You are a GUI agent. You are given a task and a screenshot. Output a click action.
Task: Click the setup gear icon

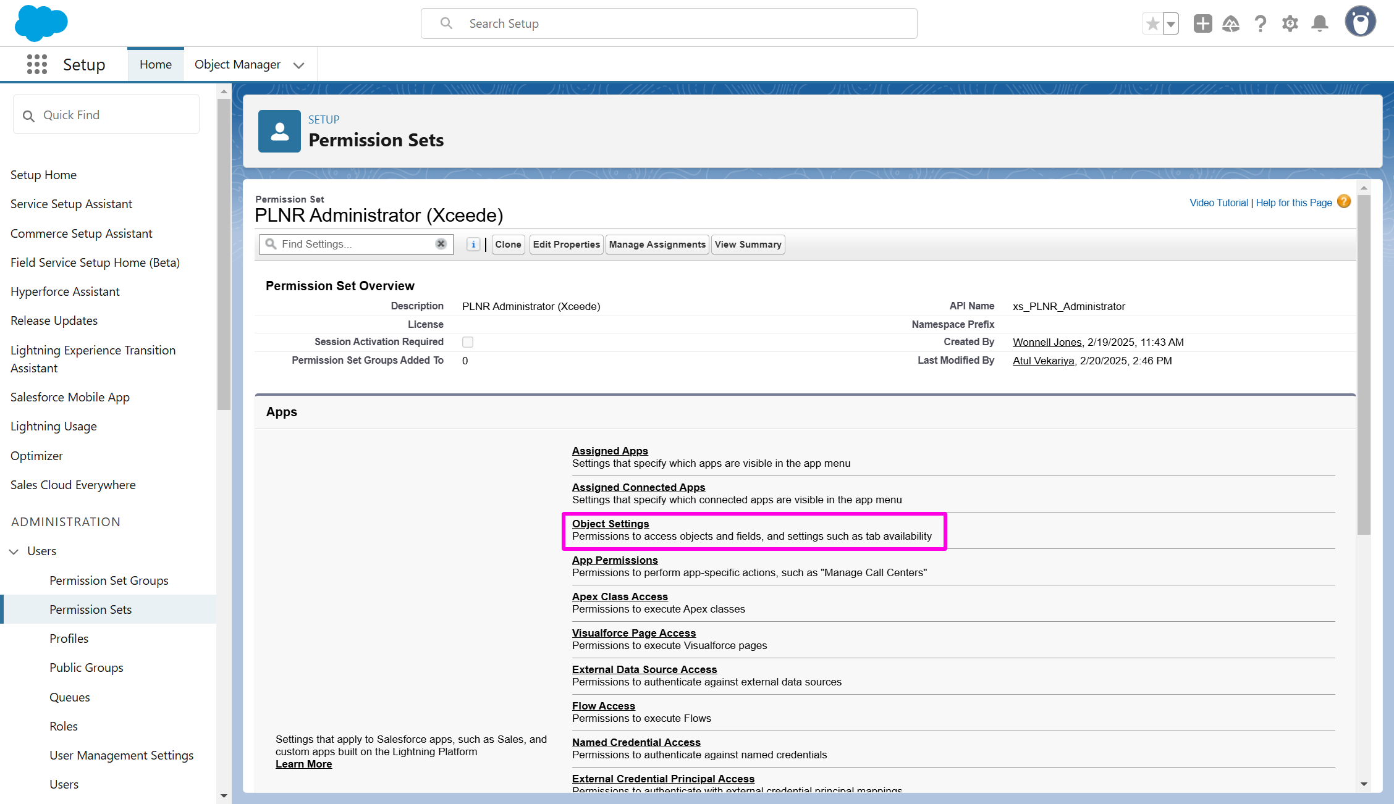1290,24
